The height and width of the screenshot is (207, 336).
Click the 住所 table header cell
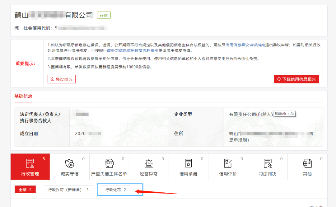[196, 137]
